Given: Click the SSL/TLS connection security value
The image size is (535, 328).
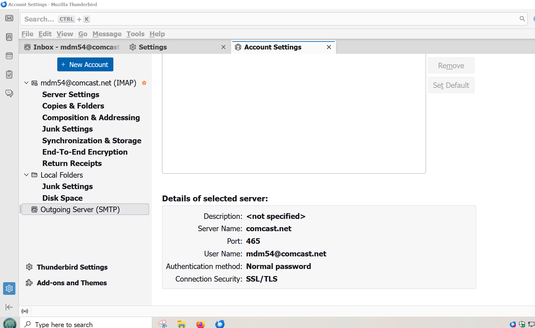Looking at the screenshot, I should [x=262, y=279].
